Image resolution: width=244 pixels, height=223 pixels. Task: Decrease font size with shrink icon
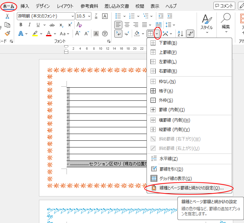click(86, 33)
